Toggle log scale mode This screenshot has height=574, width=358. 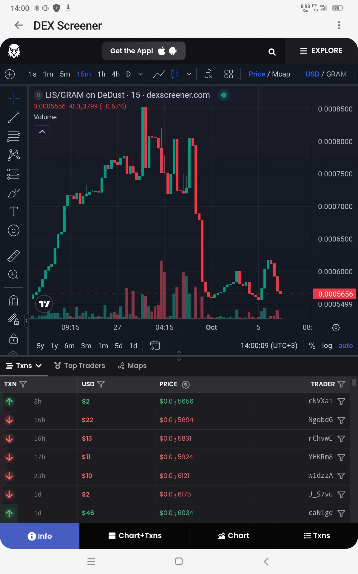pos(327,346)
